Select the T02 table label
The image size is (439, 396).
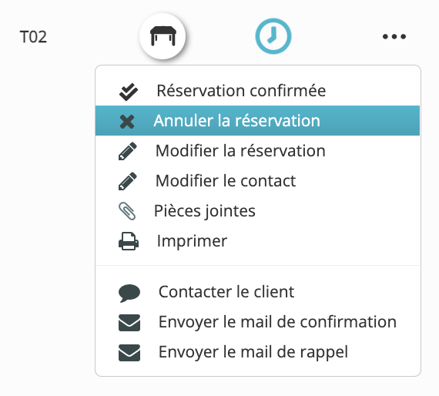(33, 37)
